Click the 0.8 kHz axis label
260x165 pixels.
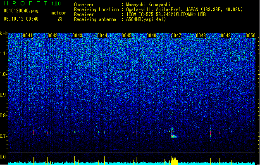pos(4,115)
